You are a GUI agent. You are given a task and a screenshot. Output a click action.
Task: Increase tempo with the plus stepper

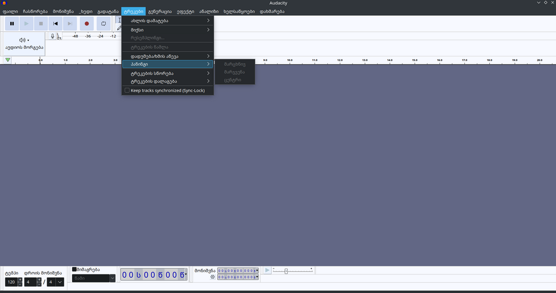[20, 280]
